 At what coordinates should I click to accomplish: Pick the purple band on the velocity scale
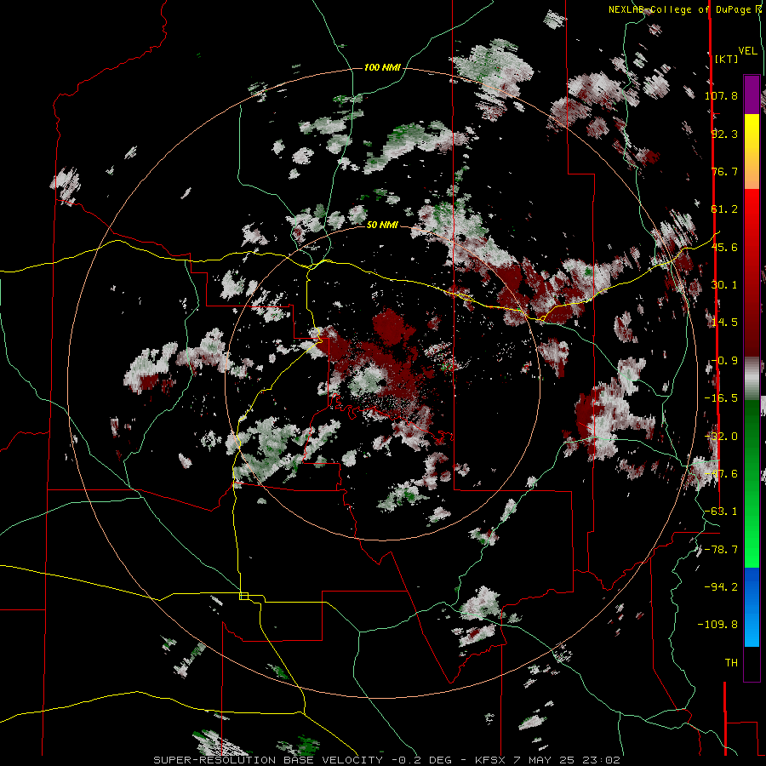(752, 94)
